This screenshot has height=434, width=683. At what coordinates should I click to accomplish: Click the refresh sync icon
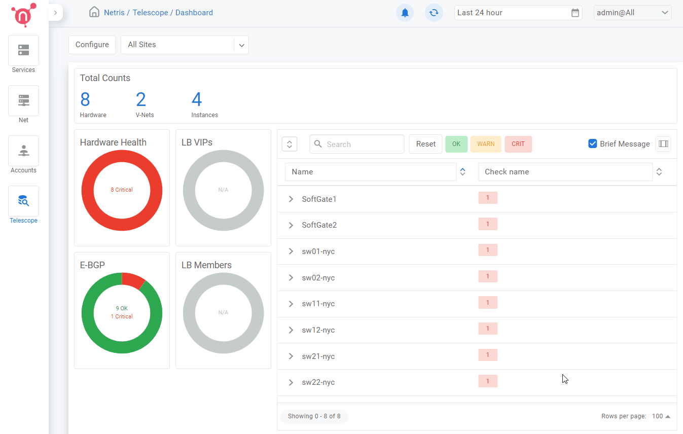(x=434, y=13)
